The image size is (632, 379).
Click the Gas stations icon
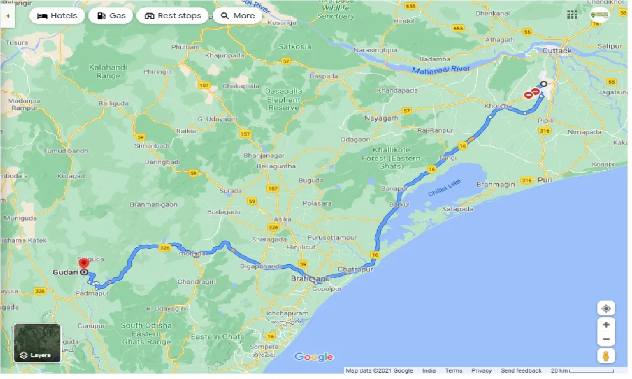(x=101, y=15)
